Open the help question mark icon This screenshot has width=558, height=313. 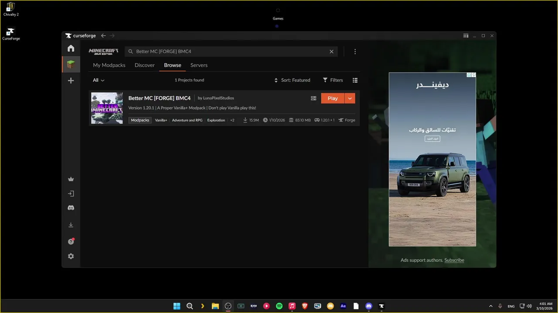click(x=71, y=241)
